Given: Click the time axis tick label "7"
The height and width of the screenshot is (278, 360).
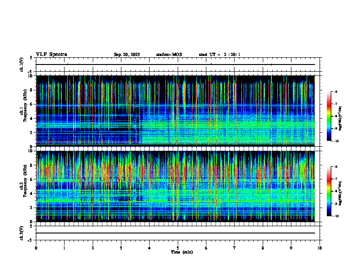Looking at the screenshot, I should tap(235, 248).
